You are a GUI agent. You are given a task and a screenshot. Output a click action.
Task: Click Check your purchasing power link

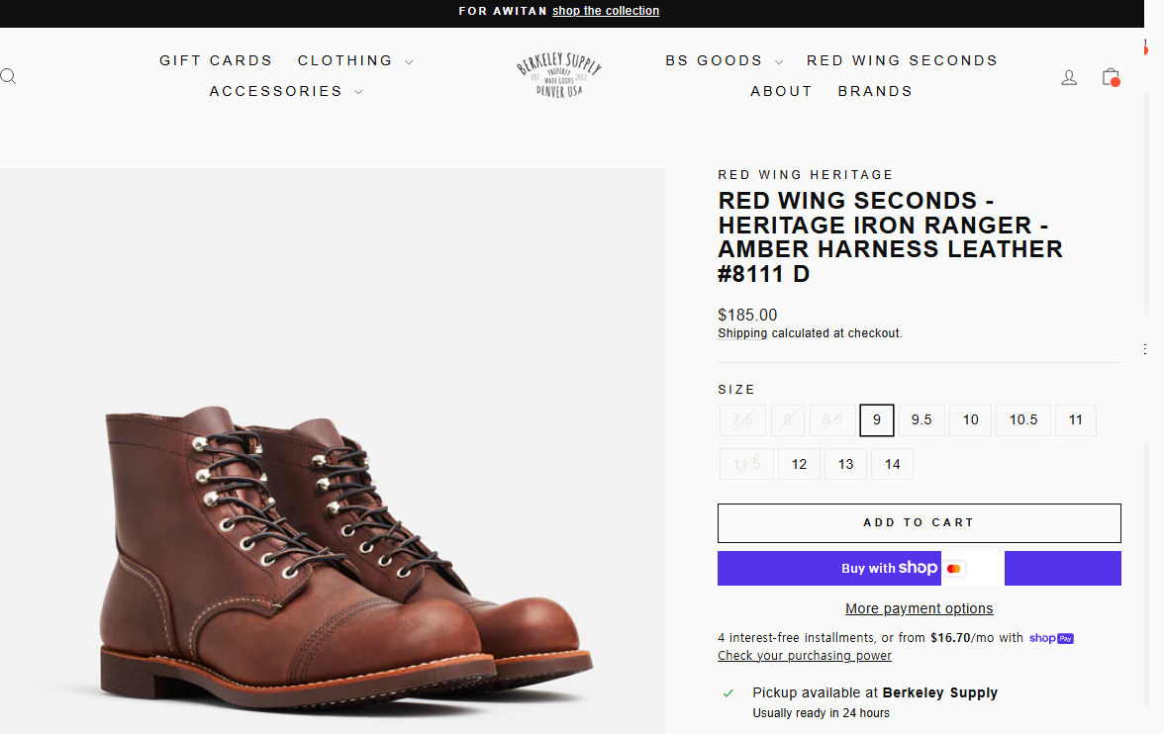(x=804, y=656)
